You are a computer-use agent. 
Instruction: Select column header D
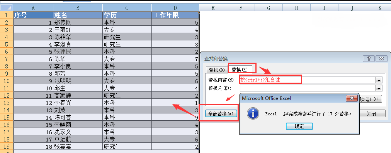point(175,8)
